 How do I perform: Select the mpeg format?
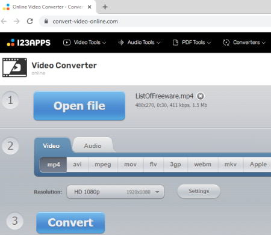point(103,165)
